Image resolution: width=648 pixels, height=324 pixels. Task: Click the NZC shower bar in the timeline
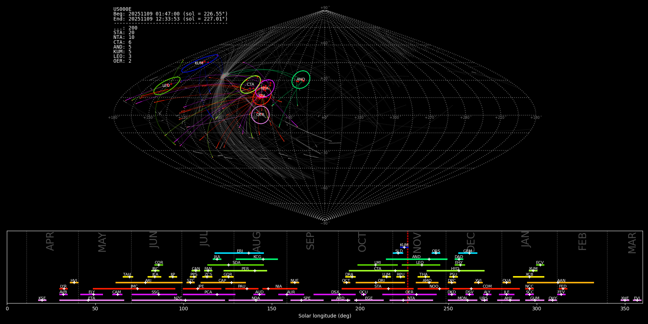pyautogui.click(x=178, y=300)
